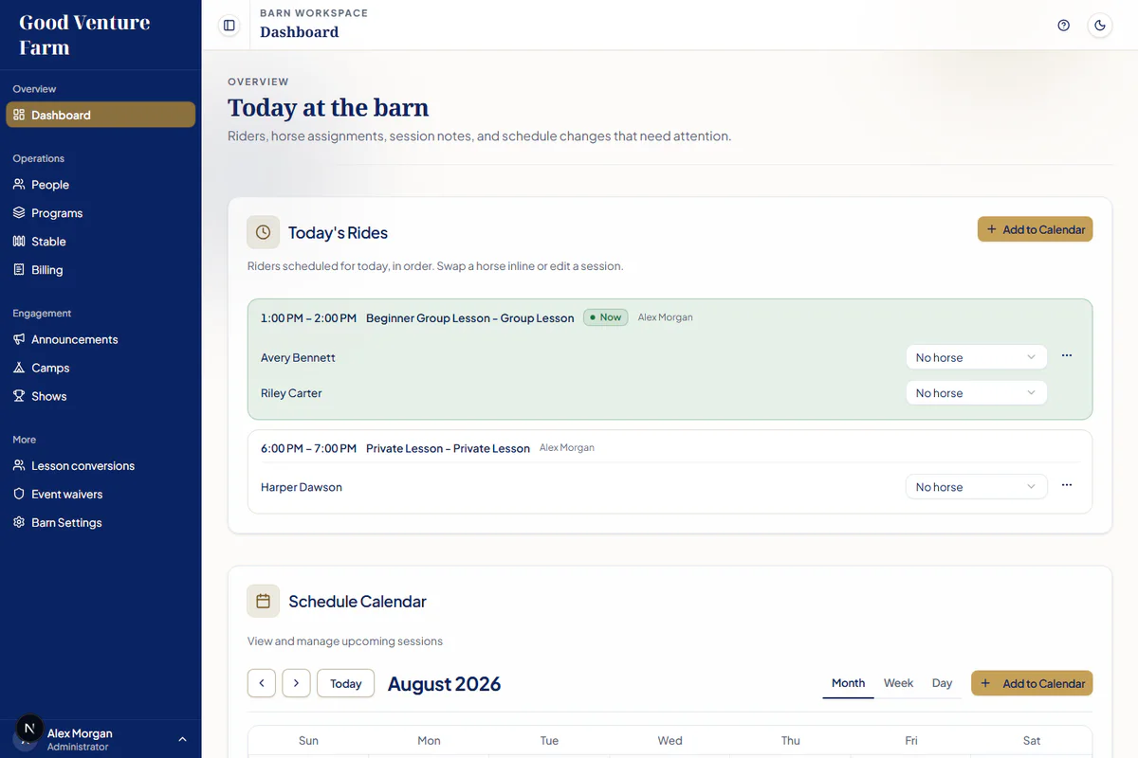Click Good Venture Farm logo text
This screenshot has height=758, width=1138.
click(84, 35)
